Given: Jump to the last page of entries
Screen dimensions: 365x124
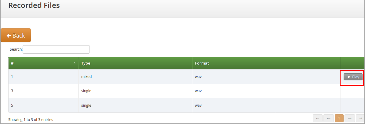Looking at the screenshot, I should [x=360, y=118].
